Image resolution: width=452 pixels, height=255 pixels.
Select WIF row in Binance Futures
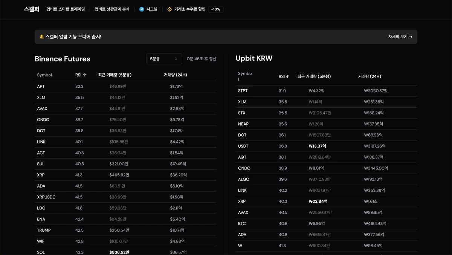(125, 241)
